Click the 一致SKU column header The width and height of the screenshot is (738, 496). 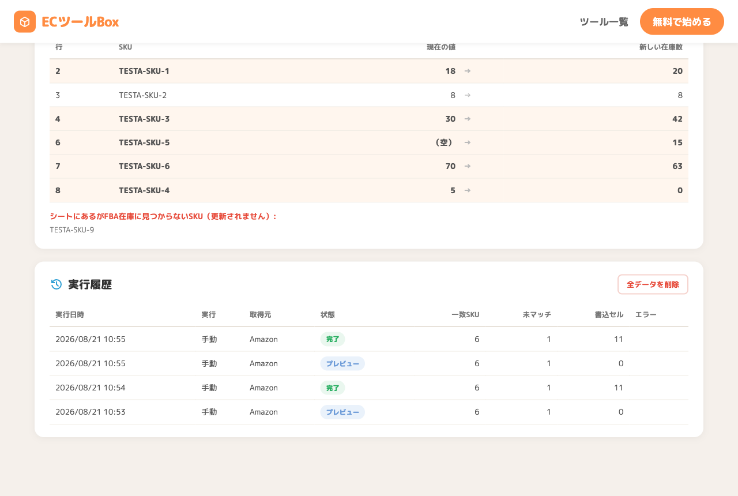point(465,314)
